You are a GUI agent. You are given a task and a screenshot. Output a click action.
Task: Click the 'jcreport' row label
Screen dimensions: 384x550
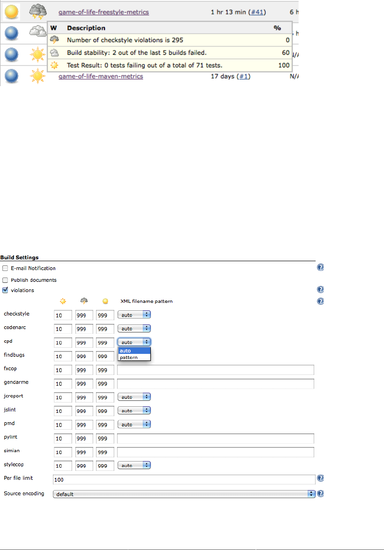coord(13,396)
